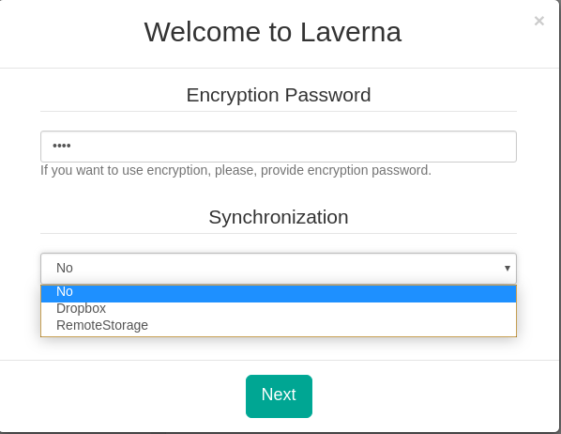This screenshot has width=561, height=434.
Task: Click the Next button
Action: tap(279, 396)
